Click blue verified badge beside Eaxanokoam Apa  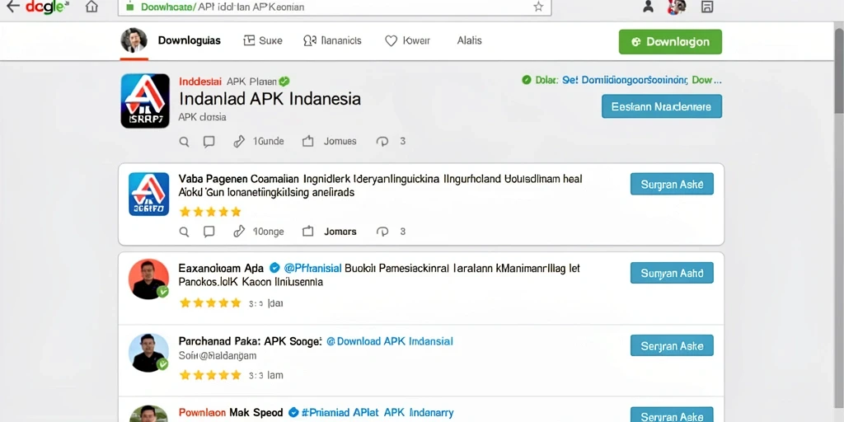274,268
